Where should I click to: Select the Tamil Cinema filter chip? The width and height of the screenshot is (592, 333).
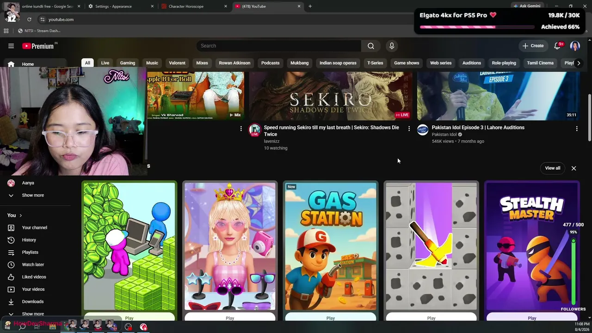point(540,63)
